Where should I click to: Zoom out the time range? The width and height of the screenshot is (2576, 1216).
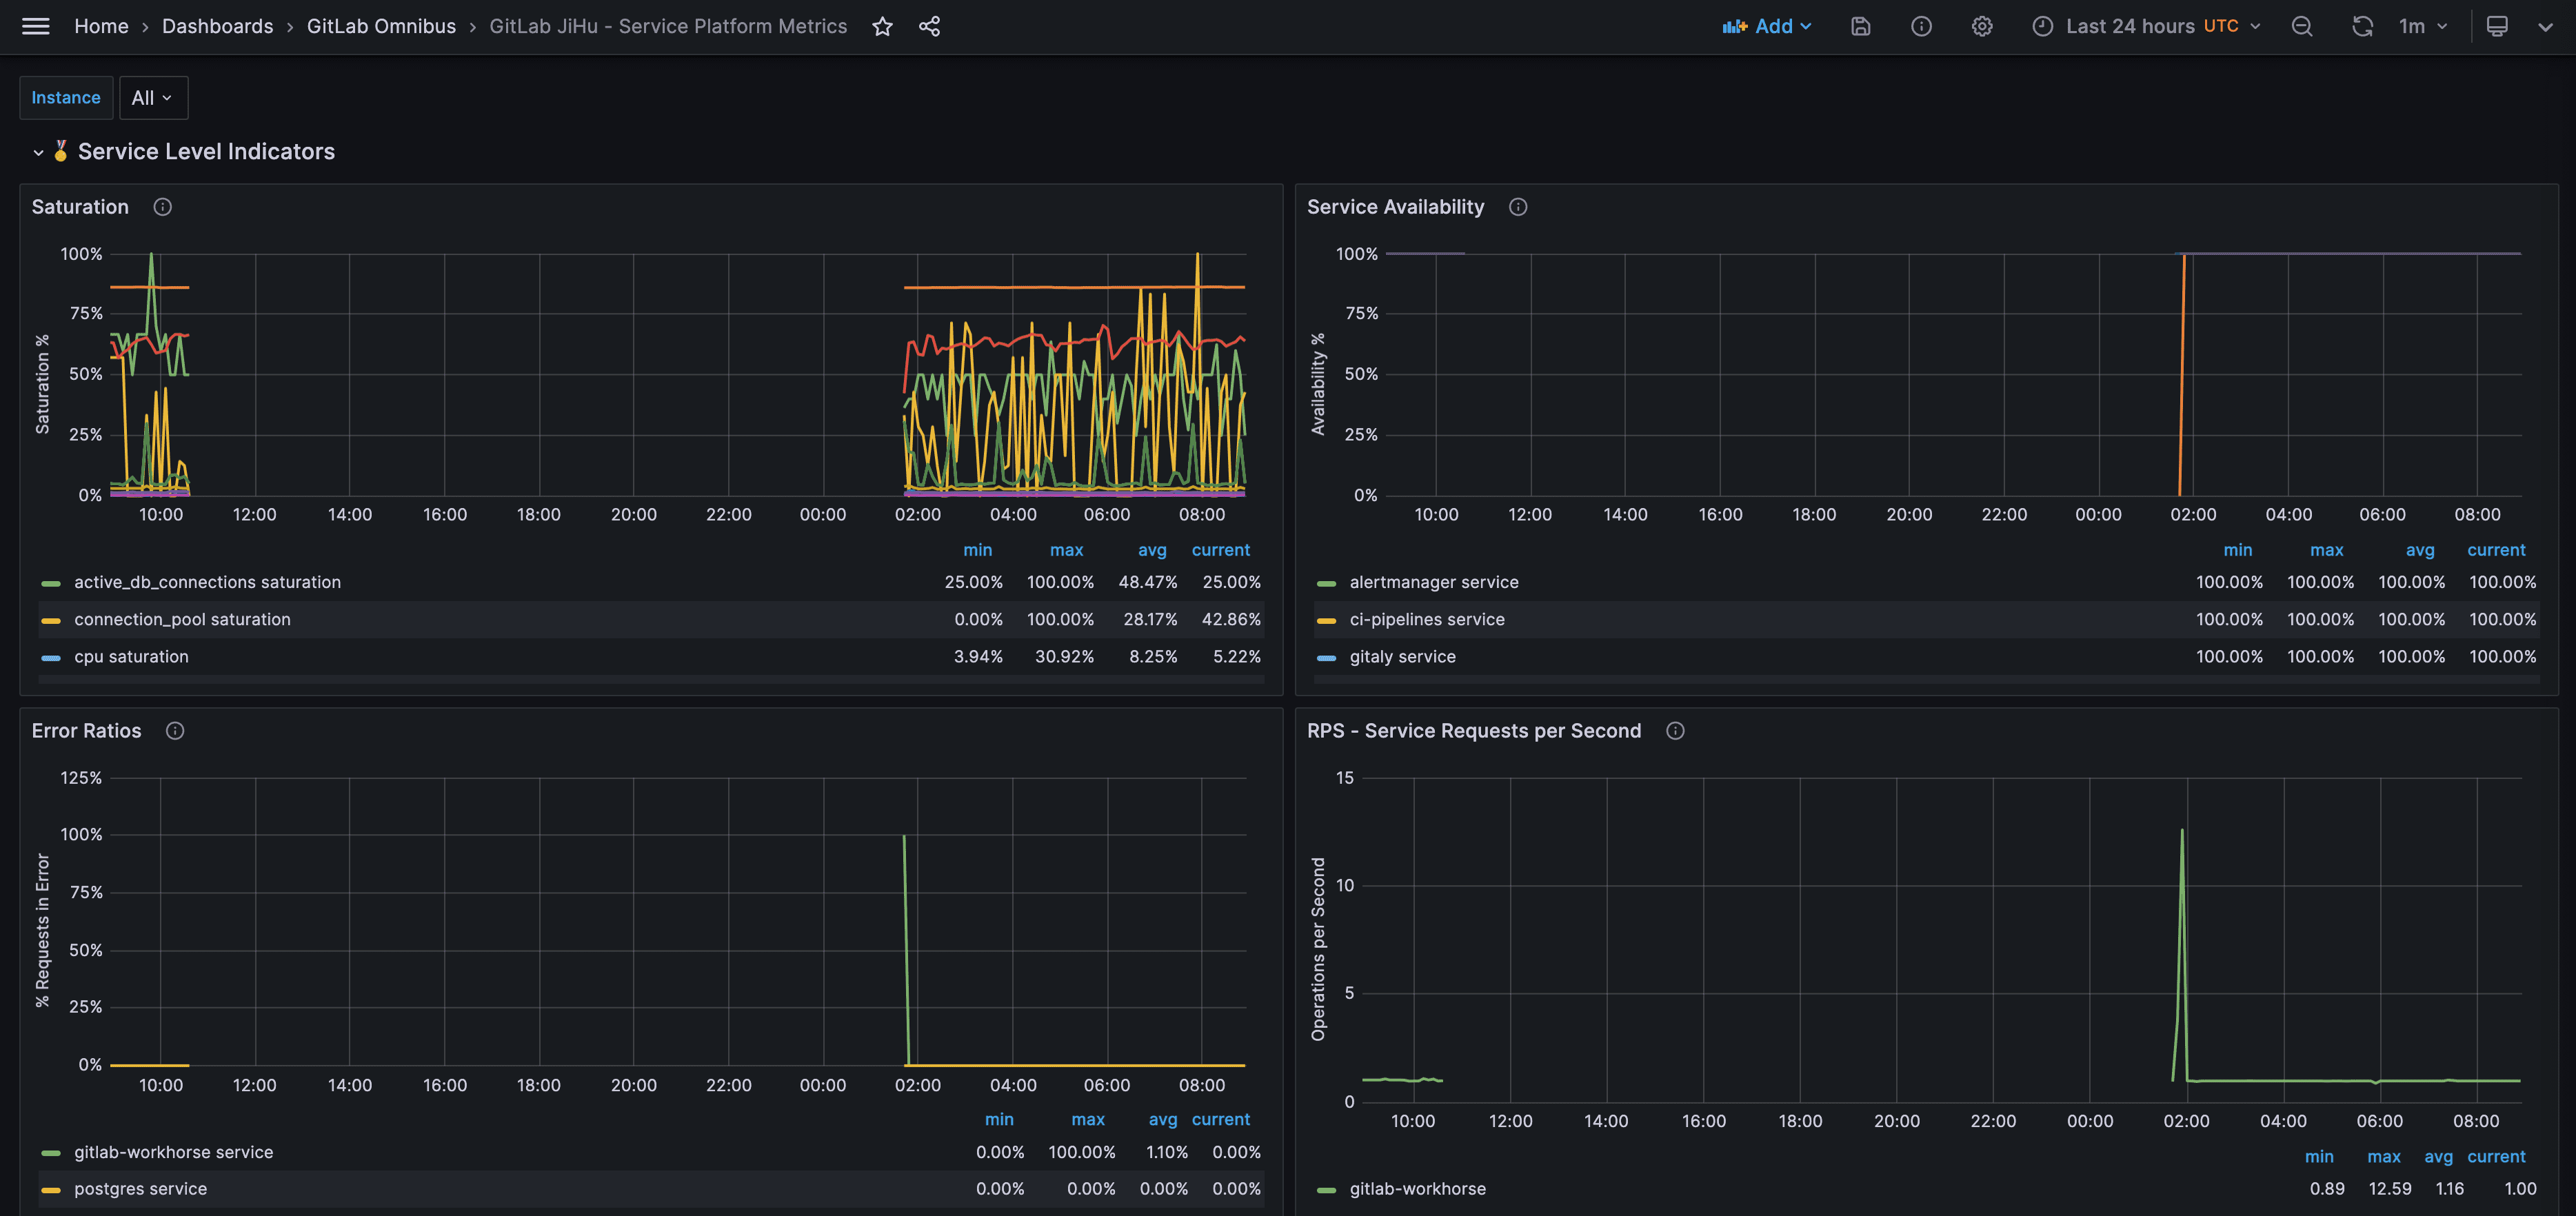coord(2302,26)
